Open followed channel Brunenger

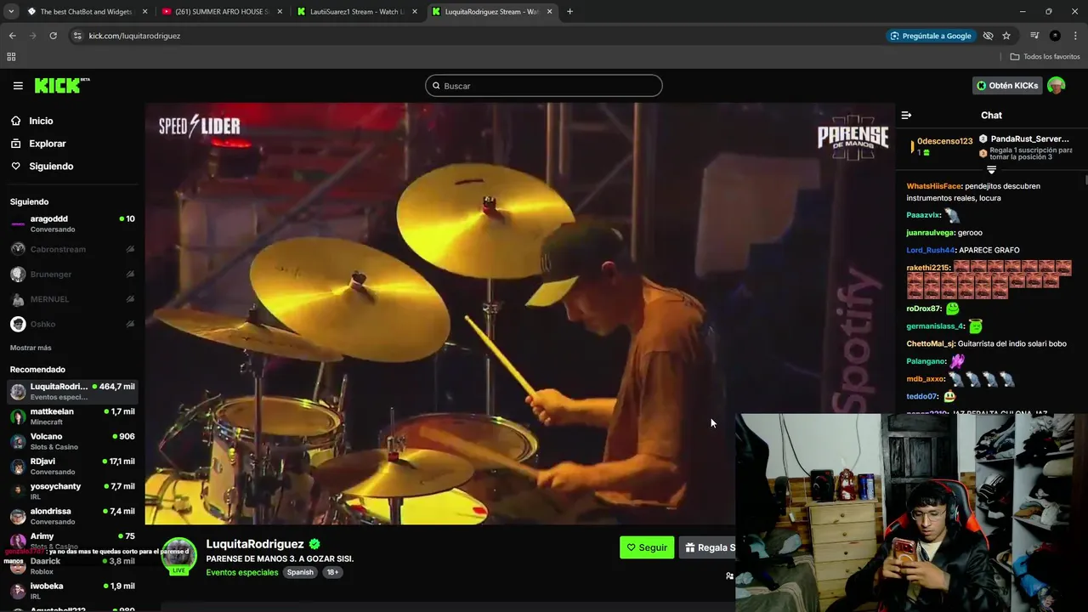pos(72,275)
